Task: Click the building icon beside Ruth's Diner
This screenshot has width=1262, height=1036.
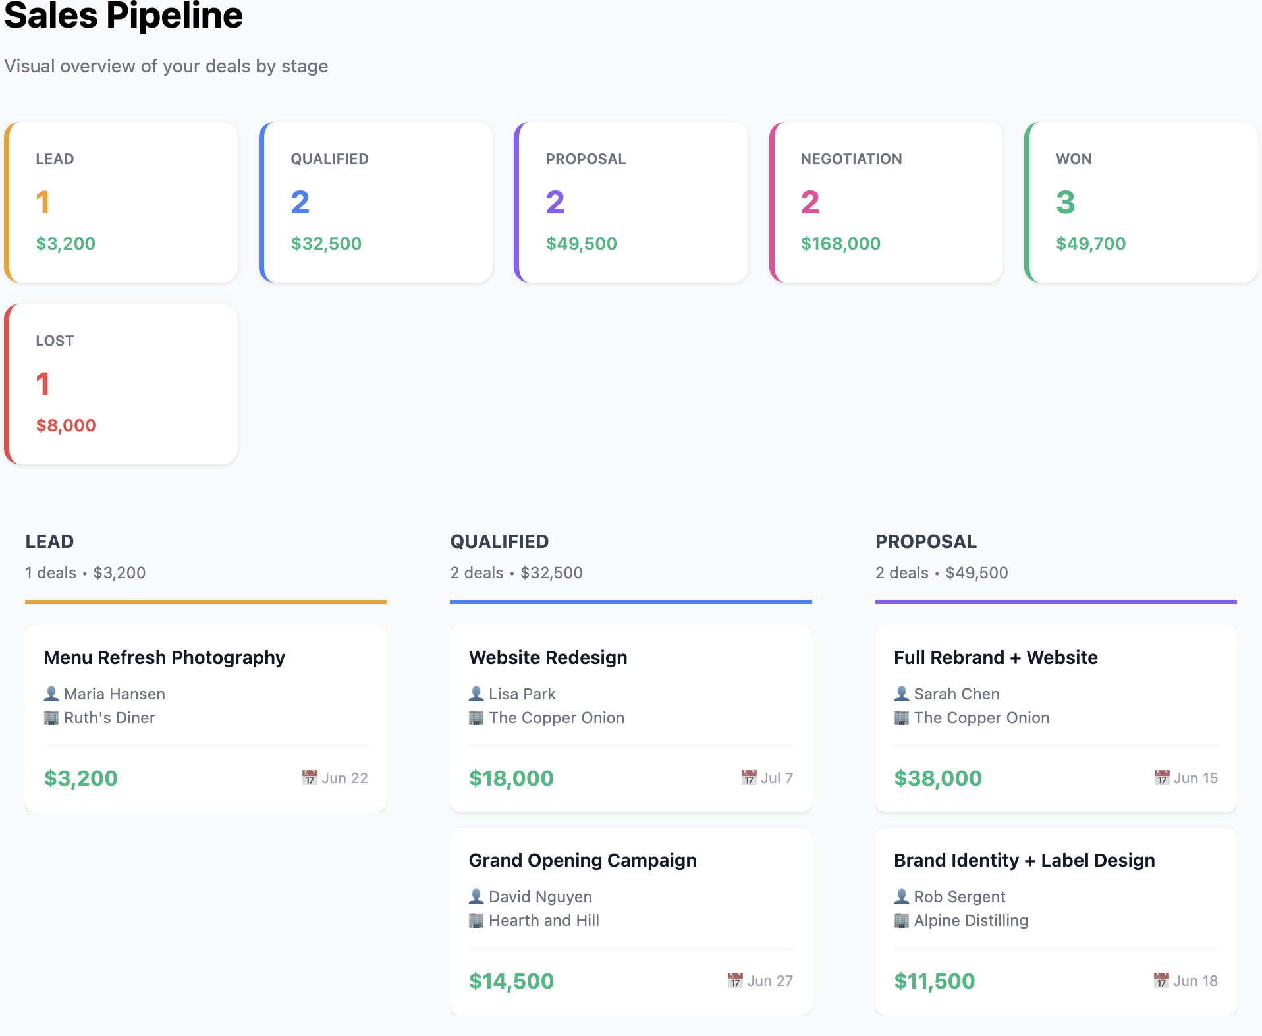Action: pyautogui.click(x=51, y=717)
